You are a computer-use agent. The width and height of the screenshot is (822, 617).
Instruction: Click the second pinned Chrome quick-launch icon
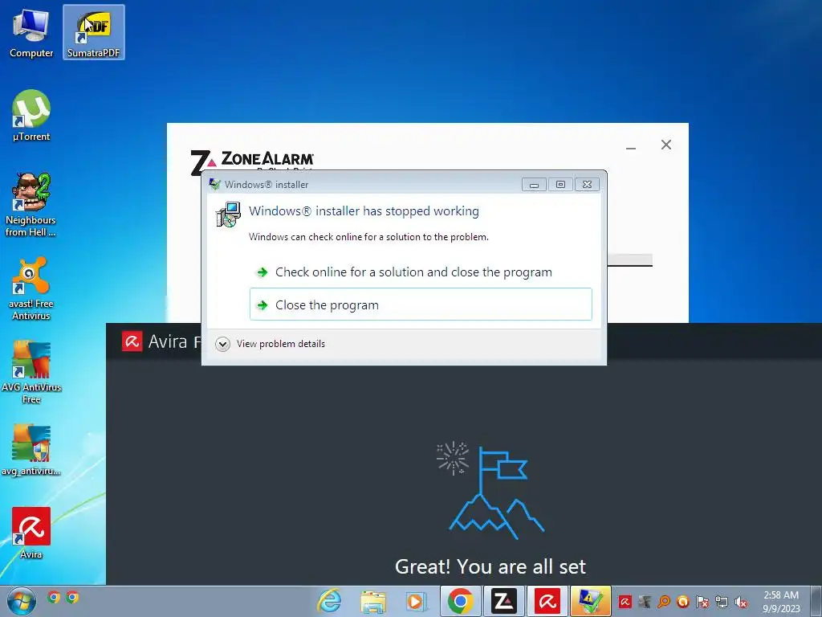coord(72,597)
